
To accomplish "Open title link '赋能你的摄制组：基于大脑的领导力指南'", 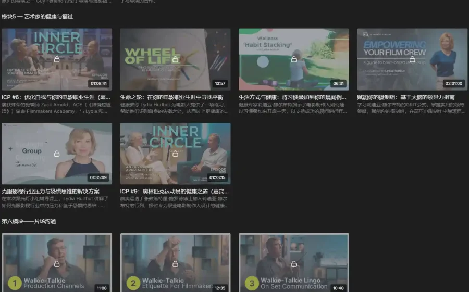I will [x=406, y=97].
